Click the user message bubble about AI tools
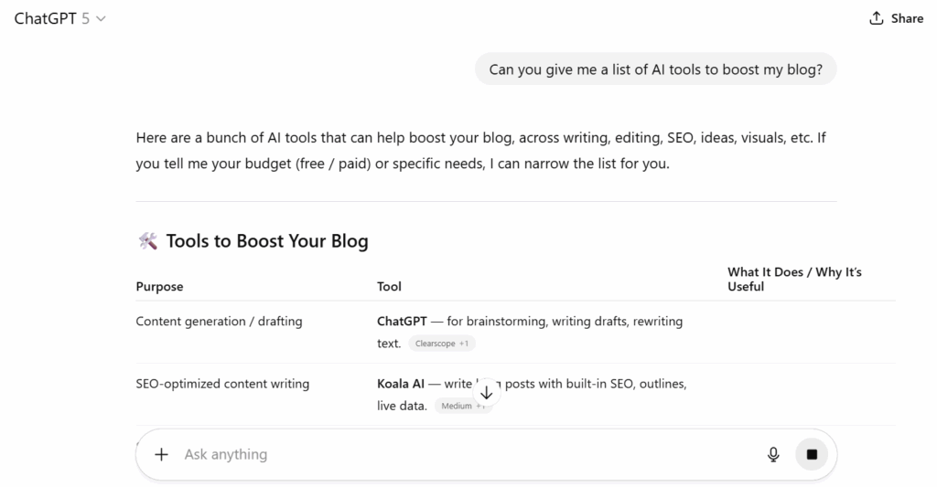 655,69
